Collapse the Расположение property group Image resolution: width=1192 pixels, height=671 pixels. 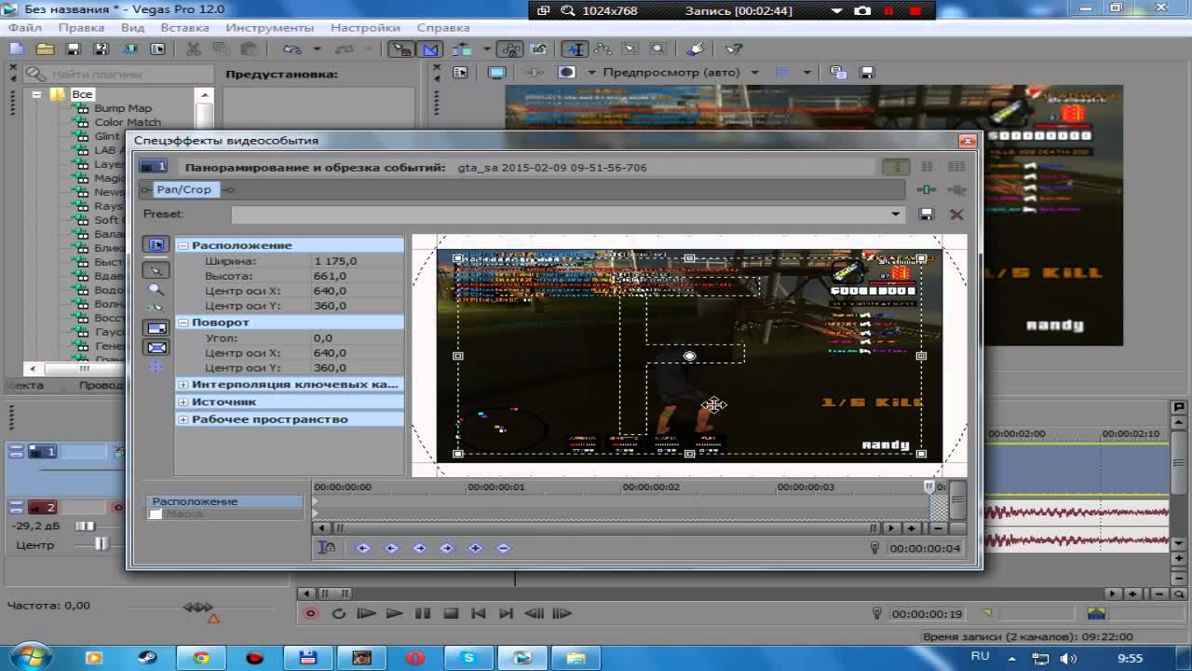tap(183, 245)
